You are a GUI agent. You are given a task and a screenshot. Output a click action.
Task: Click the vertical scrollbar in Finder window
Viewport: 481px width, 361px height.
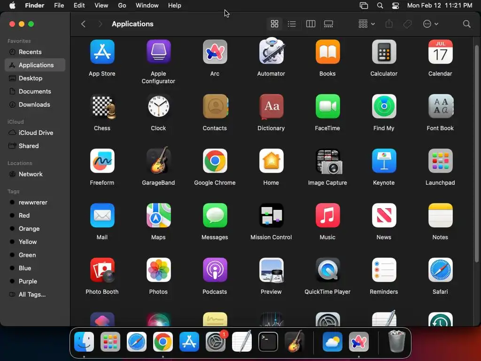[x=477, y=154]
